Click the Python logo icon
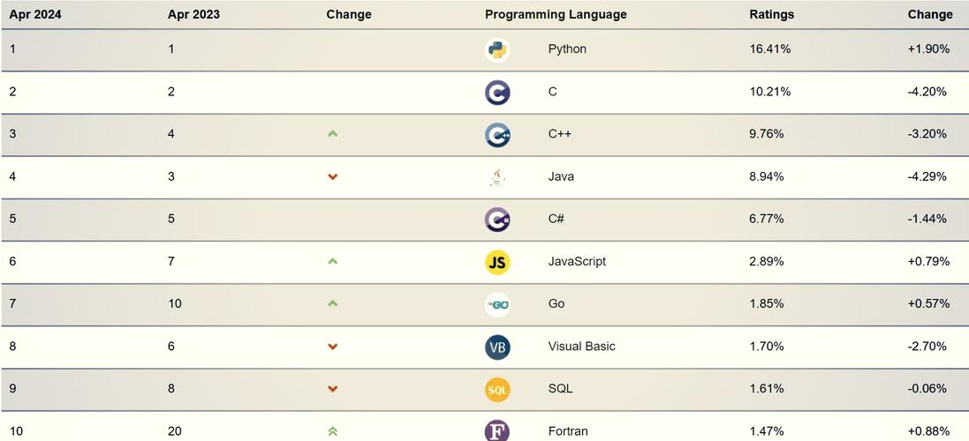Image resolution: width=969 pixels, height=441 pixels. 497,50
